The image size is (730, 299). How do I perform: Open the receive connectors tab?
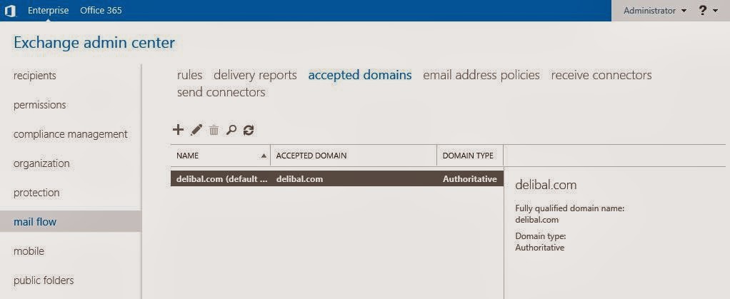pos(601,75)
